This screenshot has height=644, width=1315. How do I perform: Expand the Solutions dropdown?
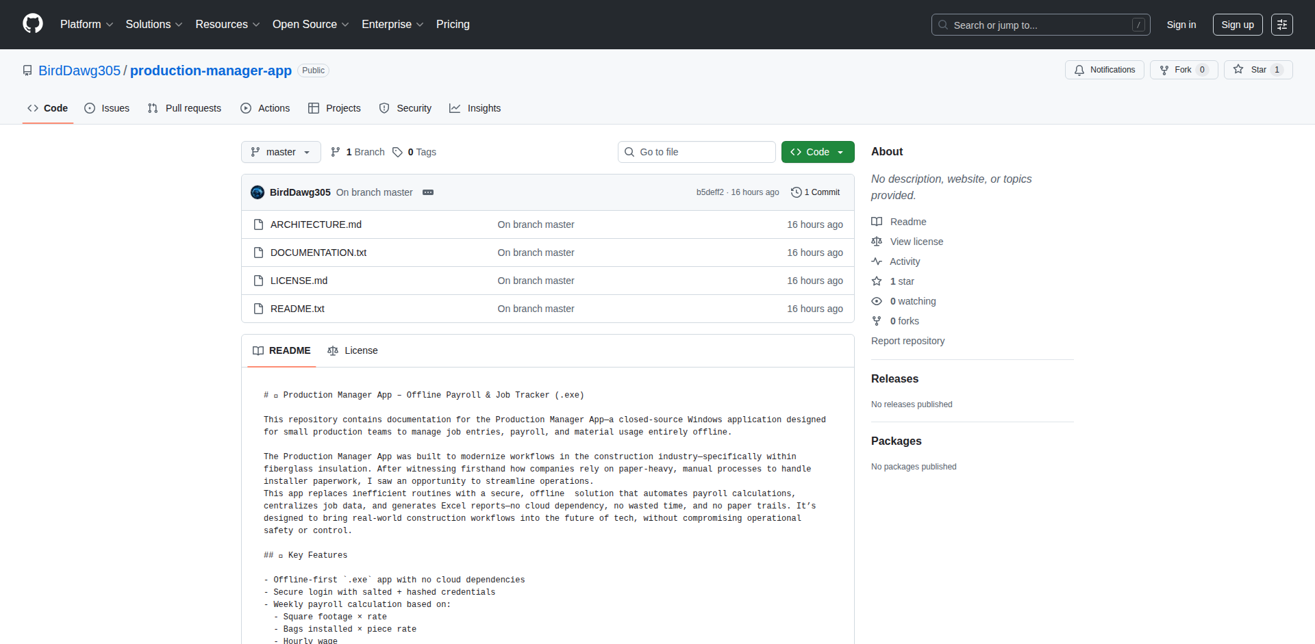[x=154, y=24]
